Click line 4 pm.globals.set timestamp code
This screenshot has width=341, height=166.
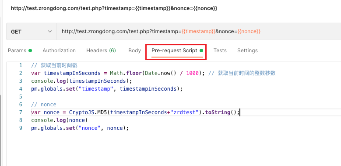coord(107,89)
